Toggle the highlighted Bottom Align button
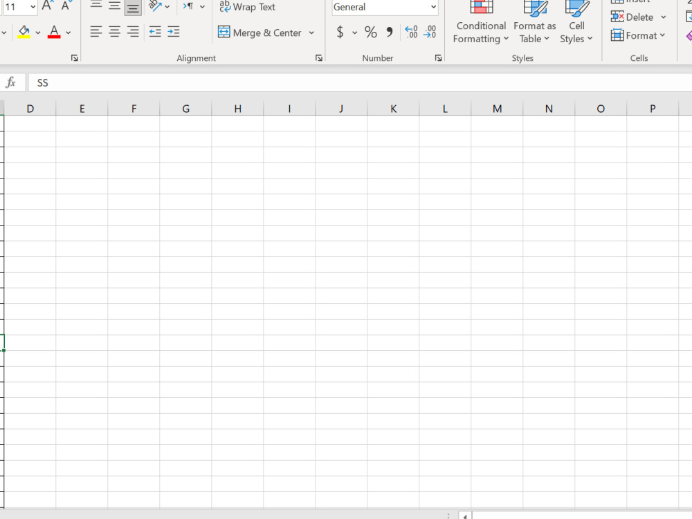Screen dimensions: 692x519 tap(133, 6)
